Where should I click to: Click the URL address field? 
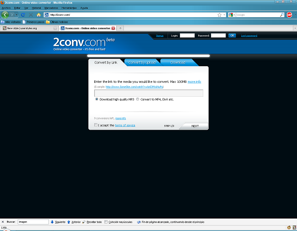click(x=133, y=15)
